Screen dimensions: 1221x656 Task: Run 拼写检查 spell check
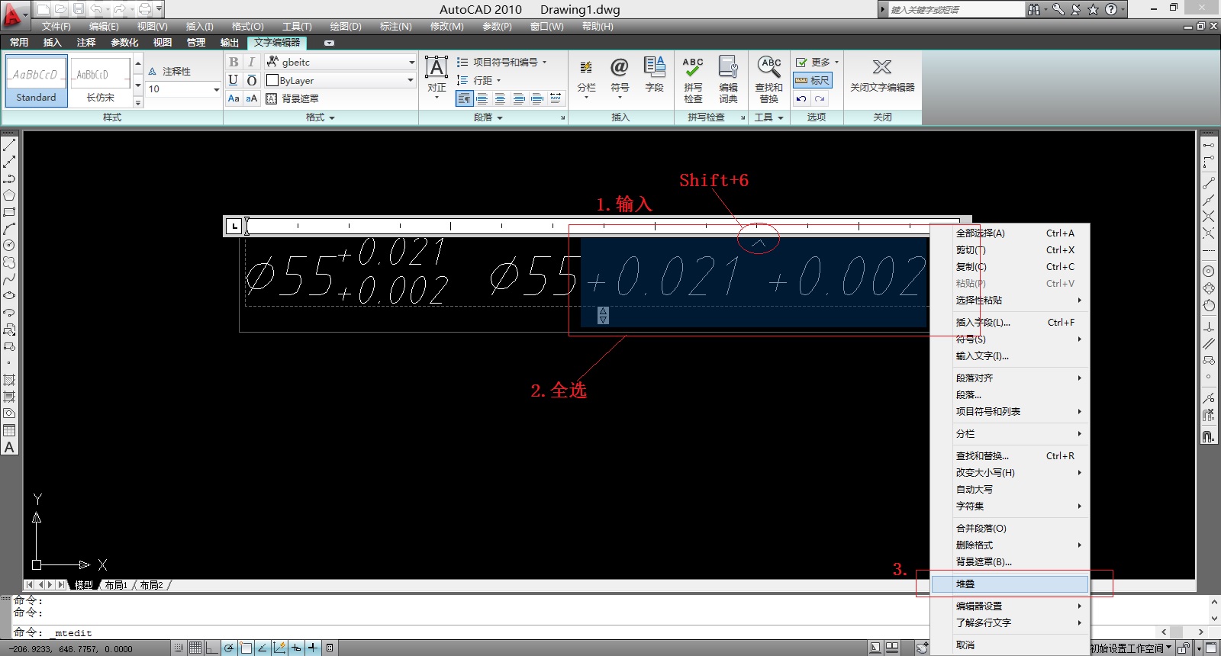pyautogui.click(x=693, y=79)
